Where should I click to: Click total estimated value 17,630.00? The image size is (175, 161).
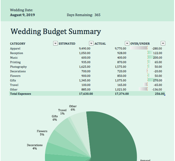(x=86, y=94)
